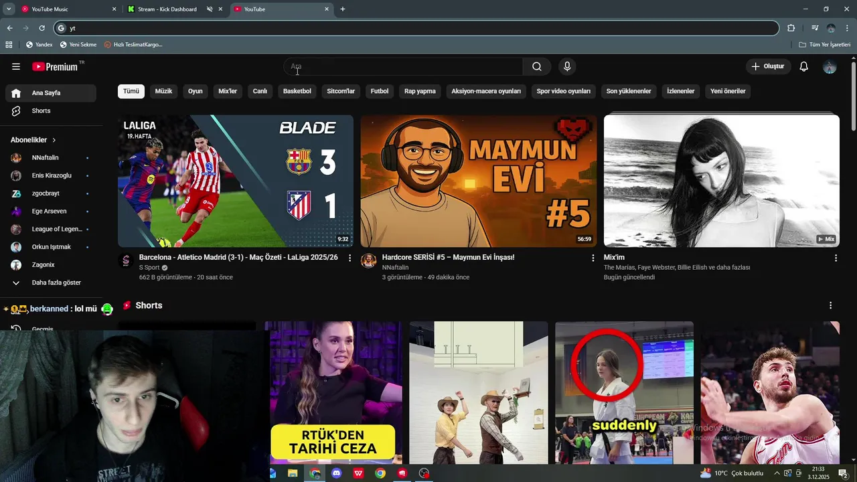Viewport: 857px width, 482px height.
Task: Select the Mix'ler filter chip
Action: click(228, 91)
